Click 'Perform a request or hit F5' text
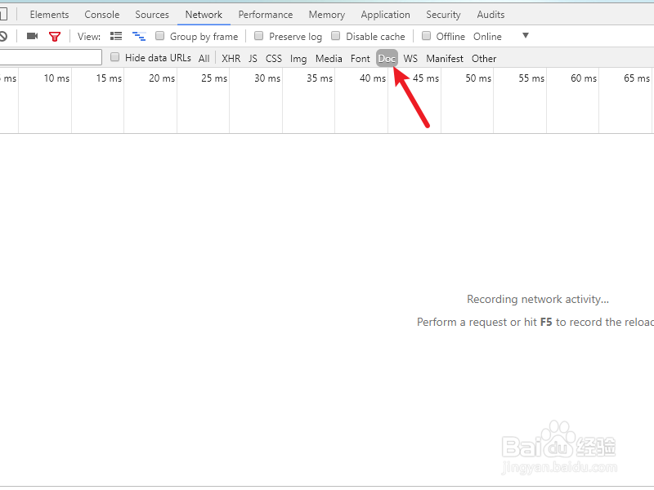The height and width of the screenshot is (490, 654). [x=484, y=322]
